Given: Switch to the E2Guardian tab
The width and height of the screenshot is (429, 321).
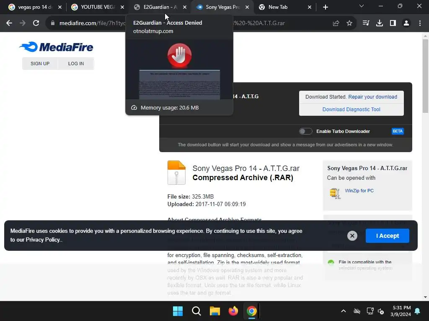Looking at the screenshot, I should click(x=160, y=7).
